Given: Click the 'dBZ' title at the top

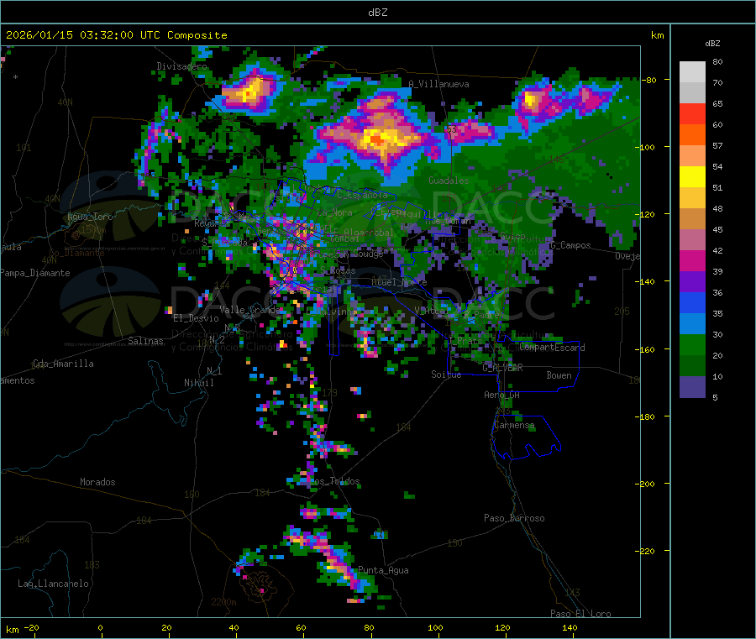Looking at the screenshot, I should pos(377,13).
